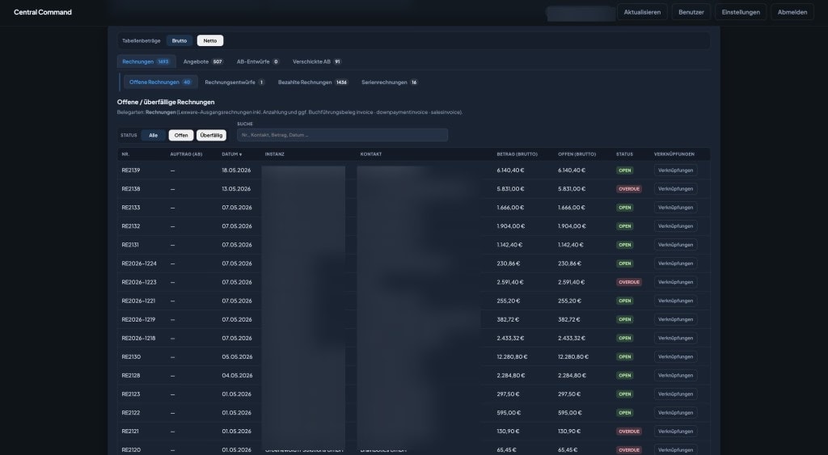Screen dimensions: 828x455
Task: Open Verknüpfungen for RE2026-1223
Action: 675,282
